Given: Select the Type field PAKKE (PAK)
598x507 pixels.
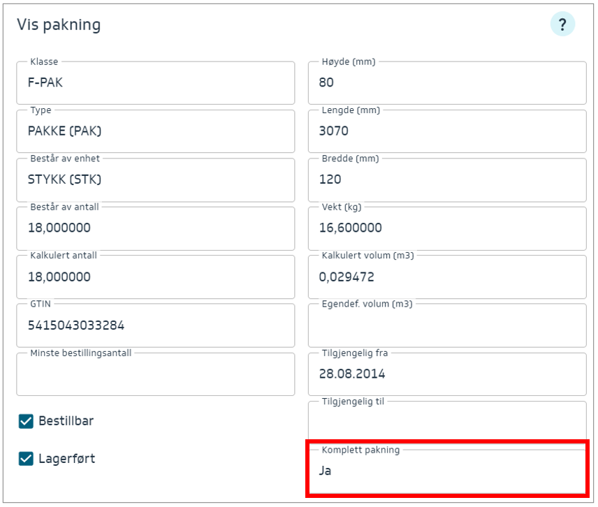Looking at the screenshot, I should [155, 131].
